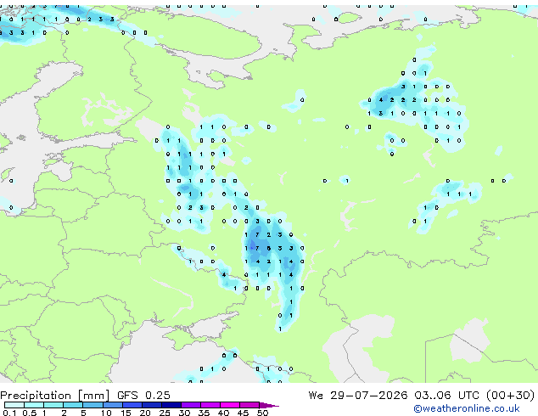
Task: Click the legend label "0.5"
Action: click(x=30, y=413)
